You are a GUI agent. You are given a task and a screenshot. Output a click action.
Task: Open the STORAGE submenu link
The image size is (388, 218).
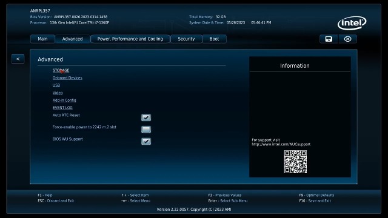click(x=61, y=70)
